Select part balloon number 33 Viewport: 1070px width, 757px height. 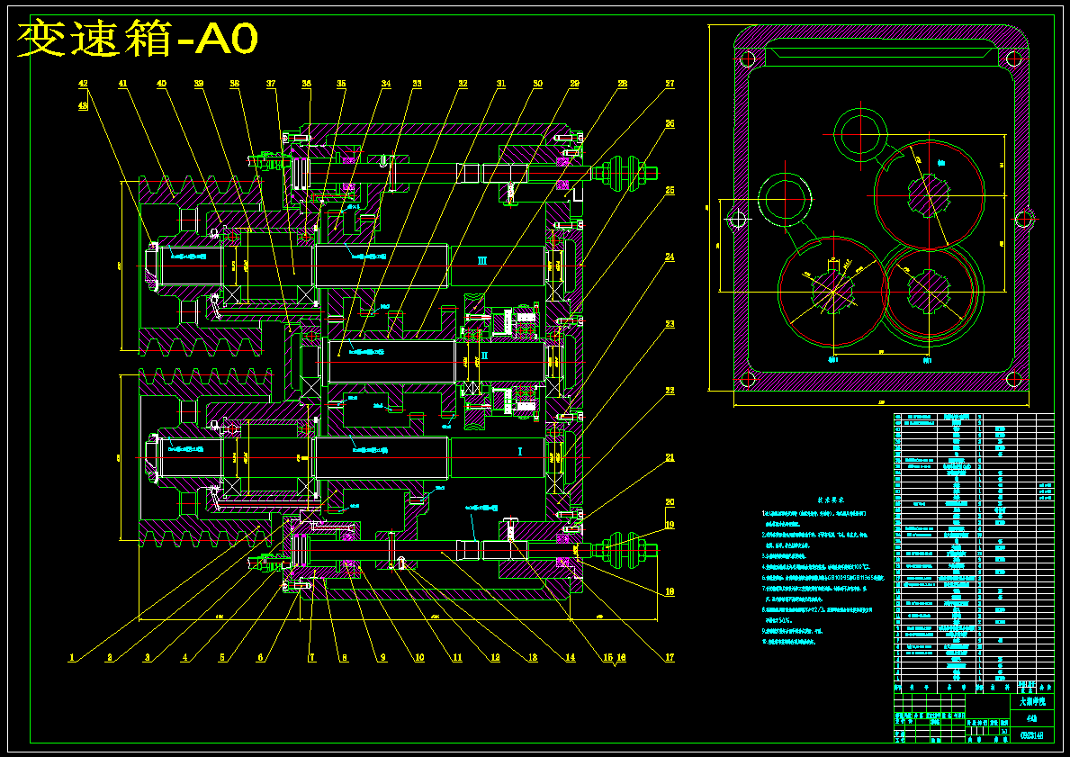[x=417, y=84]
